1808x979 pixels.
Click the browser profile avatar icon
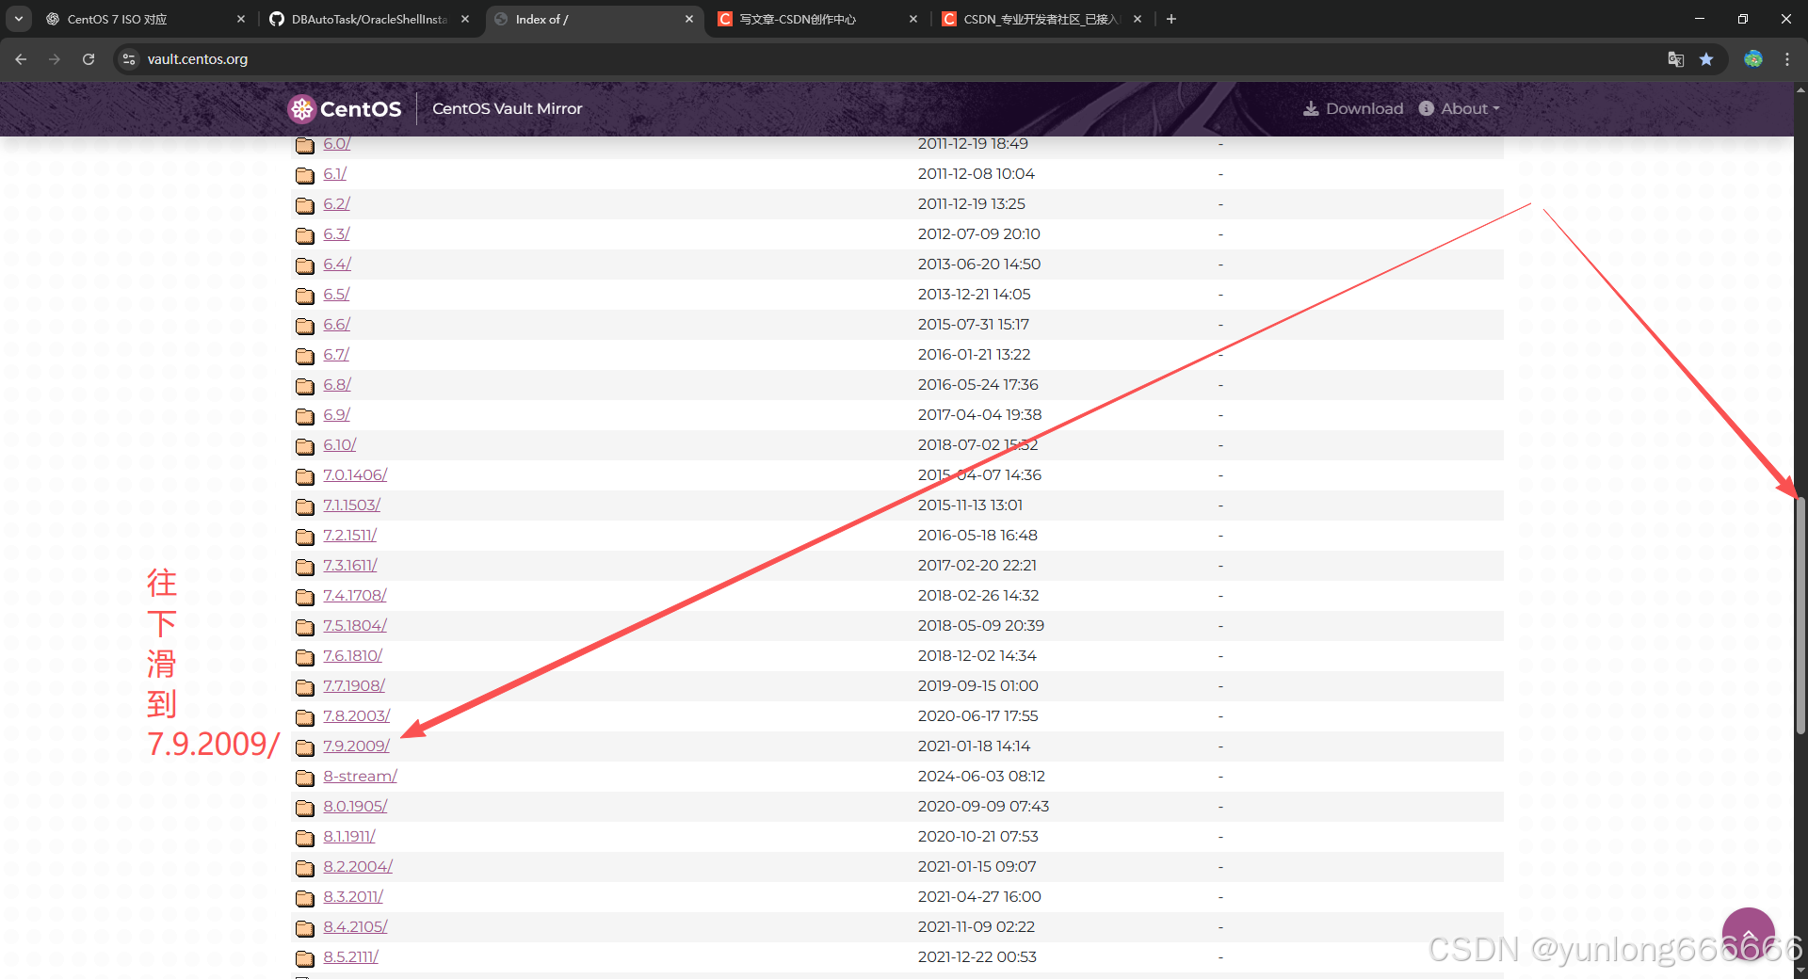[x=1753, y=58]
